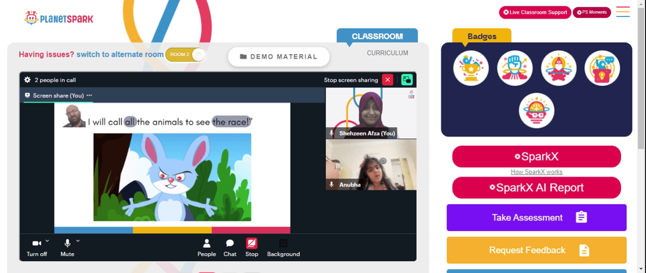Click the green picture-in-picture layout icon
The width and height of the screenshot is (646, 273).
click(407, 80)
